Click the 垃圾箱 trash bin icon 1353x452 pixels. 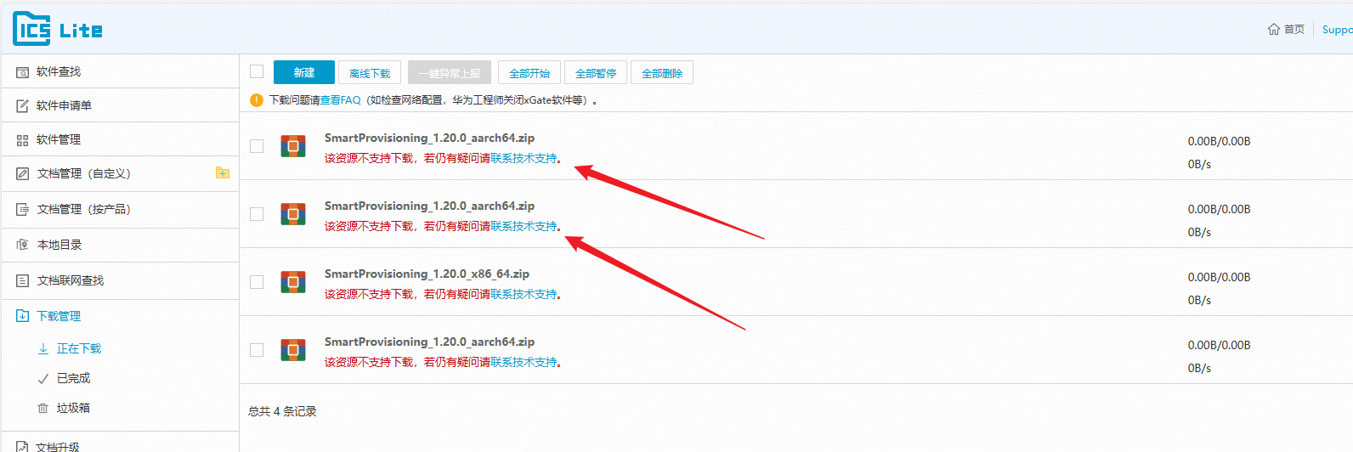pos(43,408)
